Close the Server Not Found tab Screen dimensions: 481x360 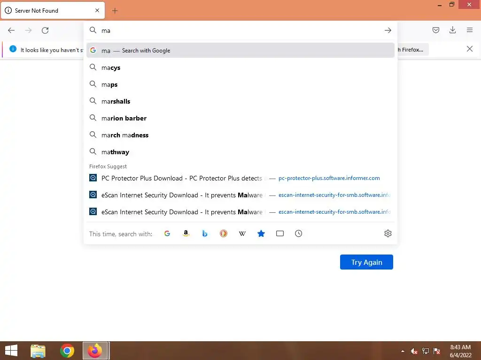click(x=97, y=10)
